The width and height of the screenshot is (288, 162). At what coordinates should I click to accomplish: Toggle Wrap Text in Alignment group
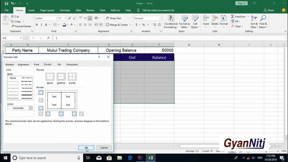click(x=113, y=18)
